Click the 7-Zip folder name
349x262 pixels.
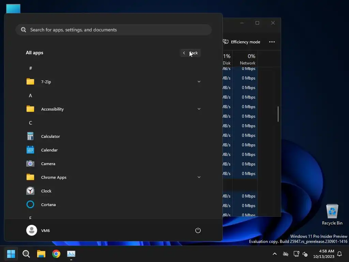click(x=46, y=82)
